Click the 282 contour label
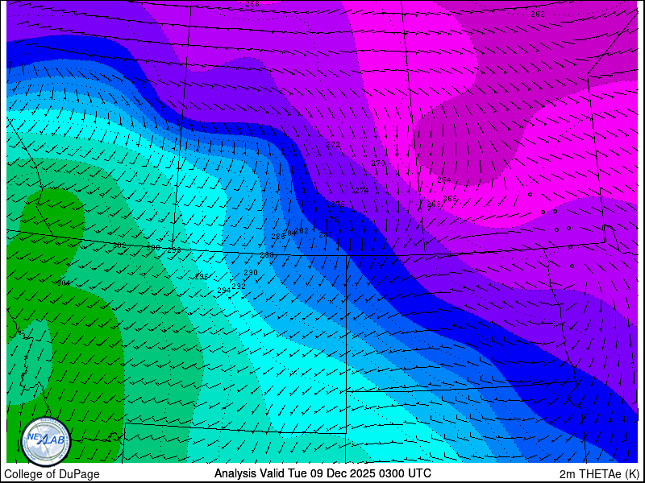 pyautogui.click(x=302, y=231)
